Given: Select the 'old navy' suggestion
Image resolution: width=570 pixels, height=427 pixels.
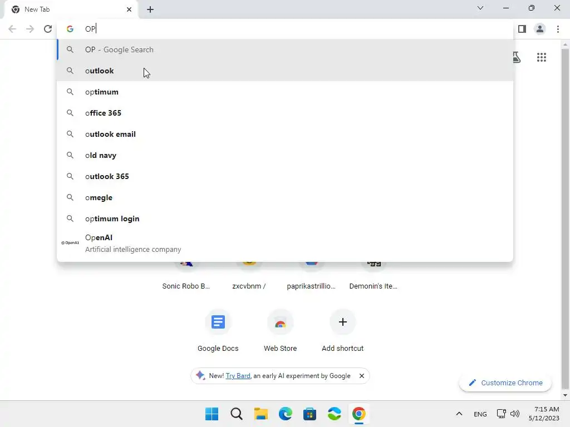Looking at the screenshot, I should [x=286, y=155].
